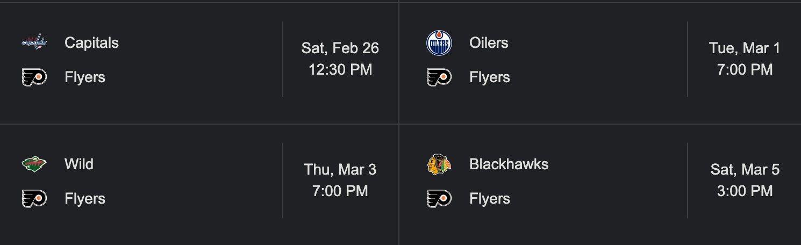Screen dimensions: 801x245
Task: Click the Flyers logo in the Oilers game
Action: pos(439,77)
